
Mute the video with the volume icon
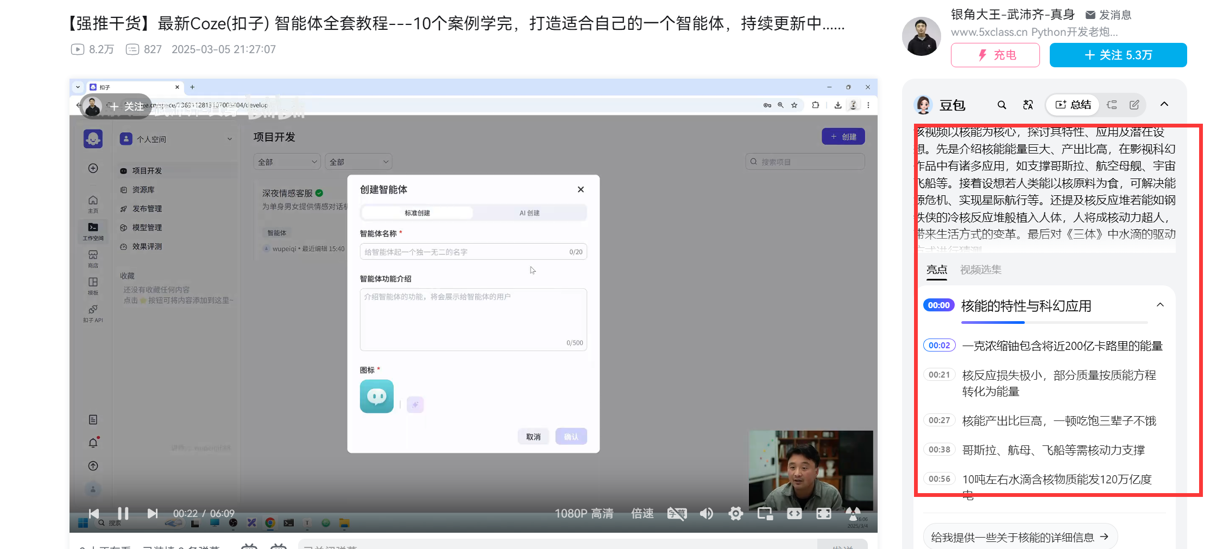click(x=707, y=513)
